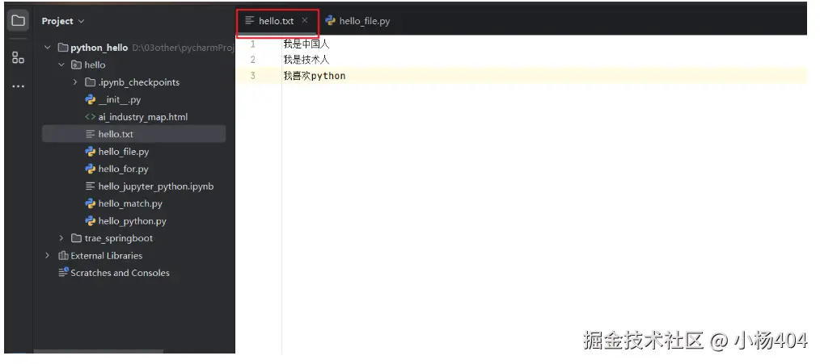Show more tool windows via three dots
820x364 pixels.
point(18,86)
